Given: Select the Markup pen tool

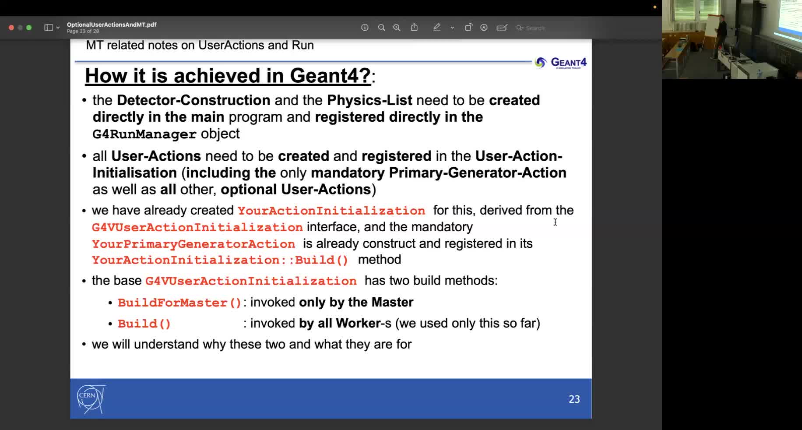Looking at the screenshot, I should click(437, 27).
